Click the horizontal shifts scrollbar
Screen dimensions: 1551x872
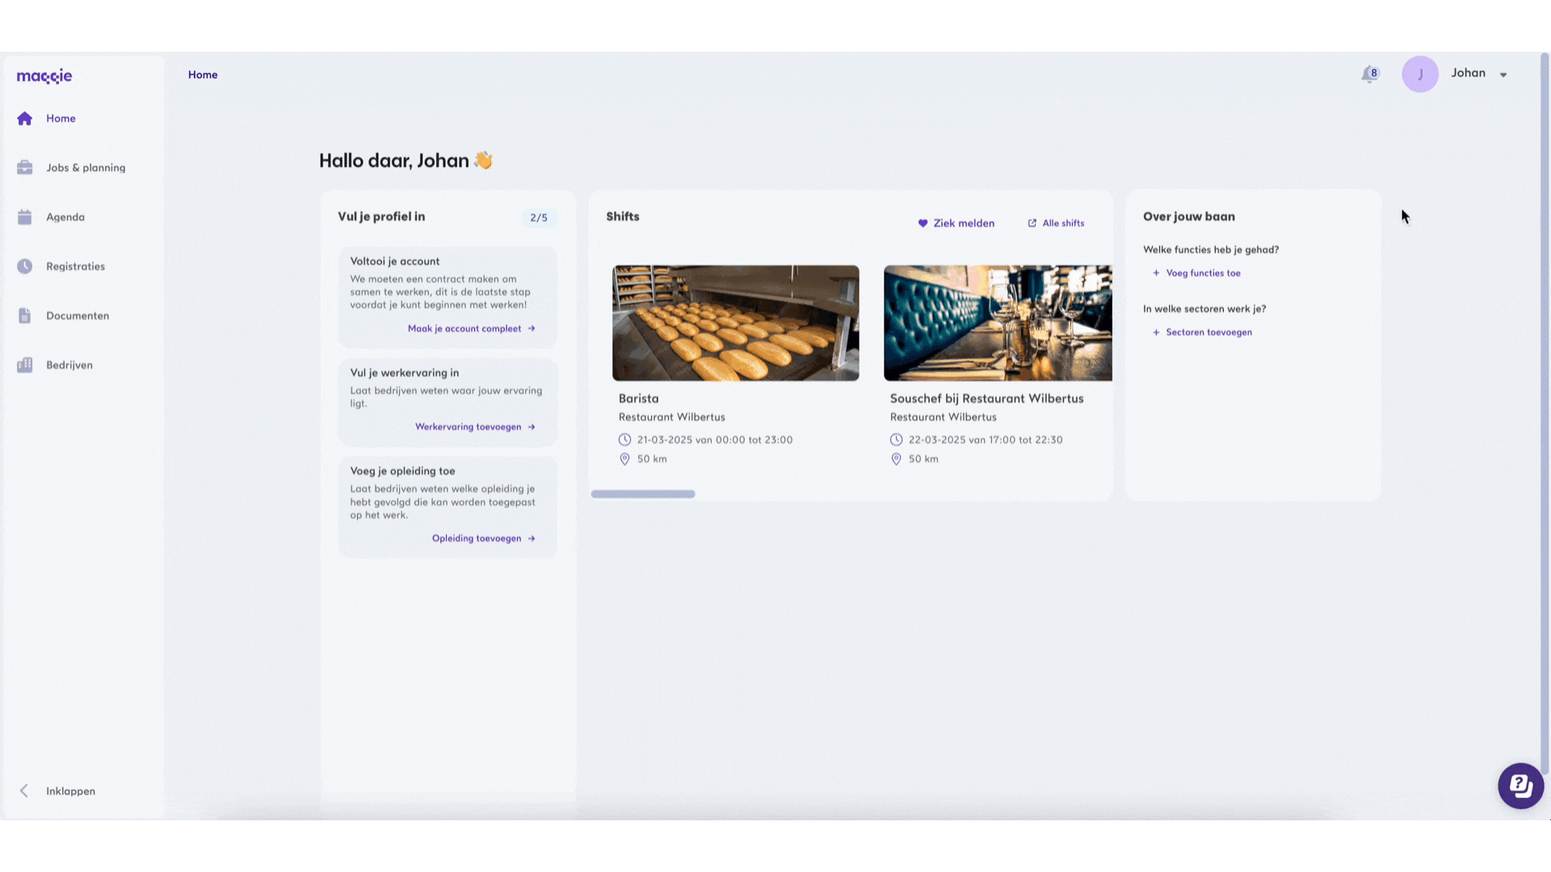[x=643, y=494]
